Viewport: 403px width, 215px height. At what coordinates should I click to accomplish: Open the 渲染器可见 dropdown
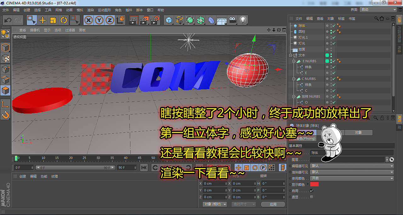pyautogui.click(x=352, y=172)
